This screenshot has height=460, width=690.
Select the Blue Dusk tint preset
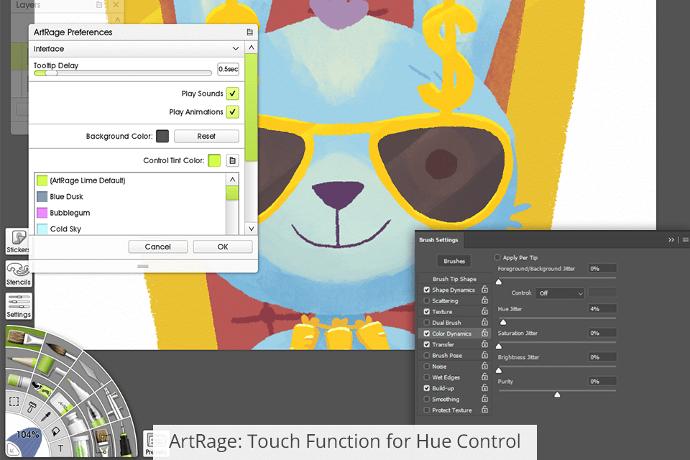point(130,196)
